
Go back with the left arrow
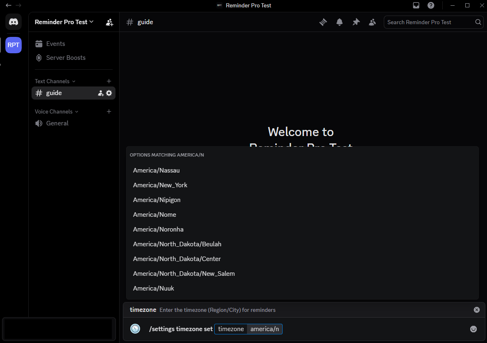(x=8, y=5)
